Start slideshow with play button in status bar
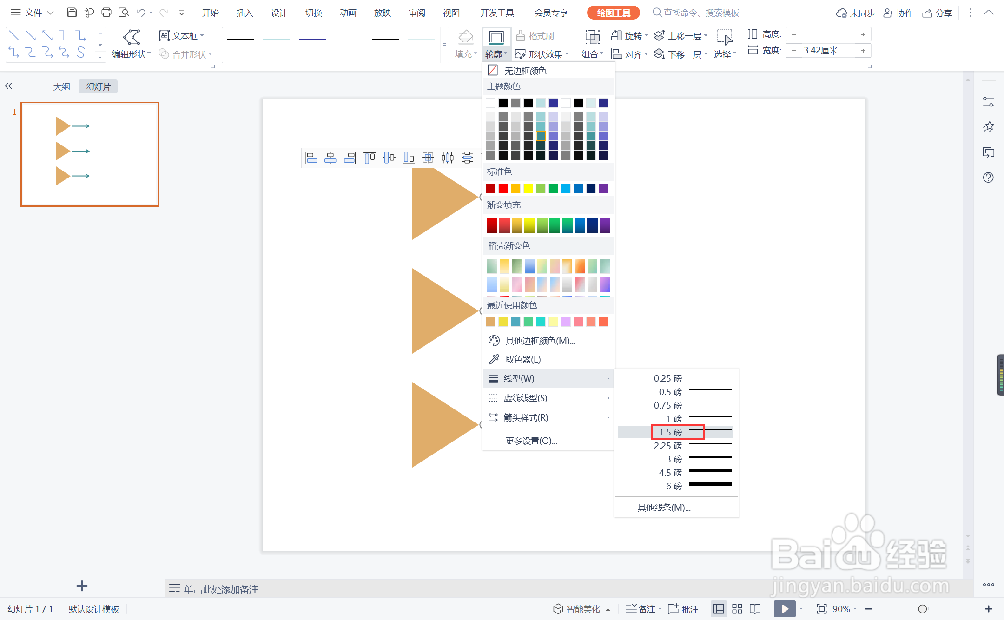Viewport: 1004px width, 620px height. pos(784,609)
